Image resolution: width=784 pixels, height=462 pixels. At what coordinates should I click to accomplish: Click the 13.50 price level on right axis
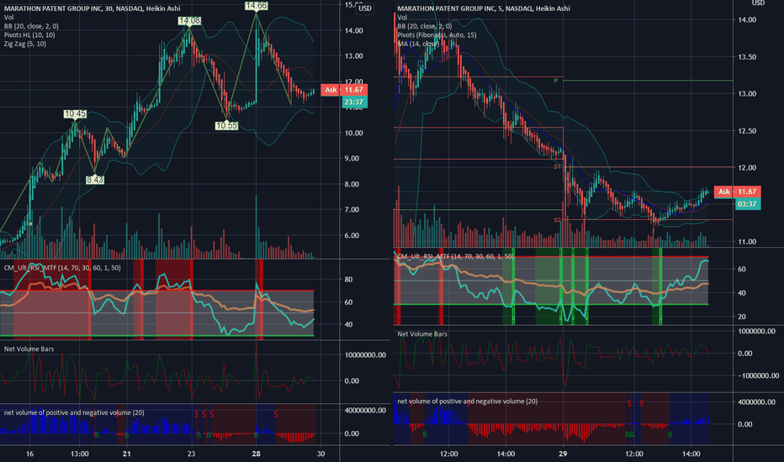[747, 57]
